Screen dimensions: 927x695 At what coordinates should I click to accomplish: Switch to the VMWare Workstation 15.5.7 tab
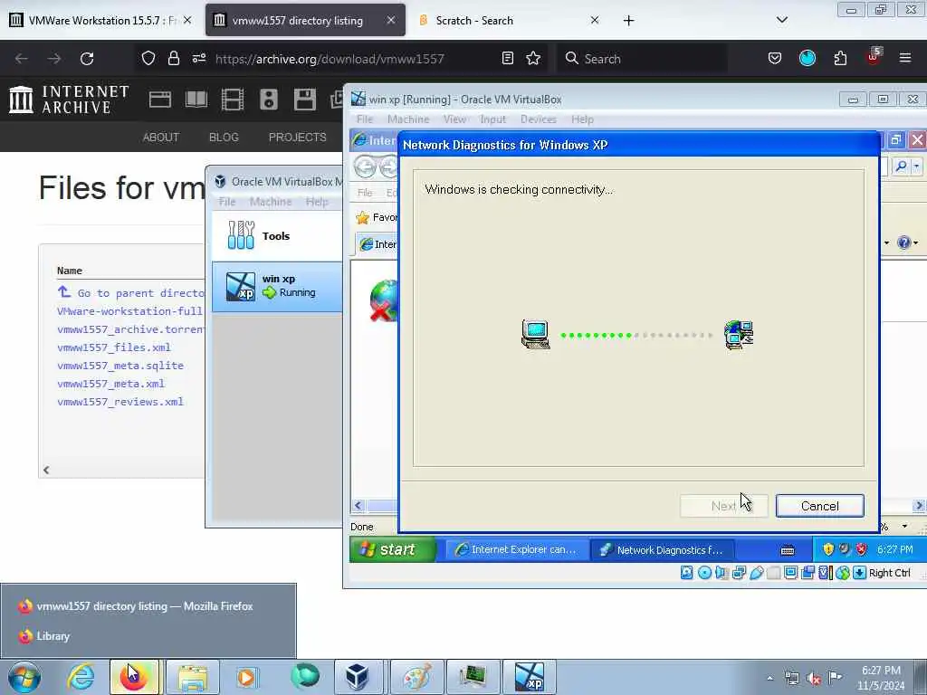(100, 21)
